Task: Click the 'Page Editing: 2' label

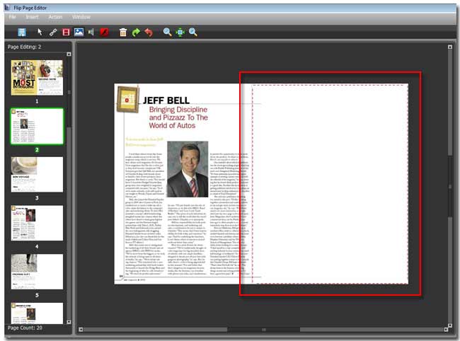Action: click(24, 47)
